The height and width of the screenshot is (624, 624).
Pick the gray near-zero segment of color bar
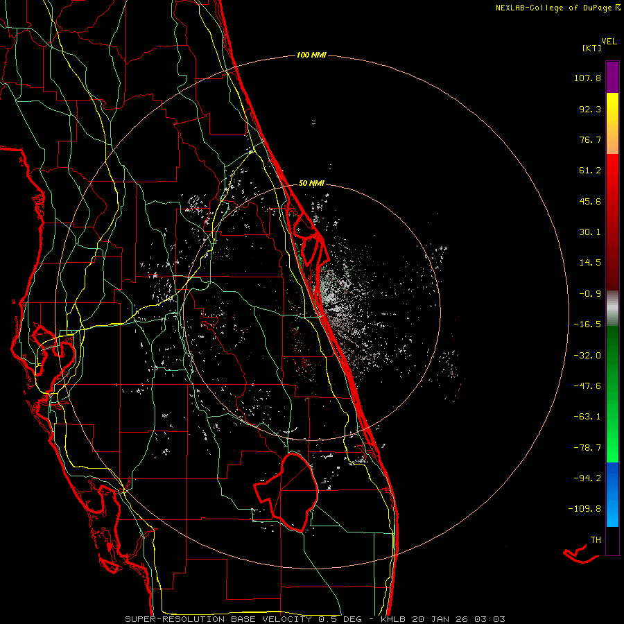pyautogui.click(x=612, y=309)
